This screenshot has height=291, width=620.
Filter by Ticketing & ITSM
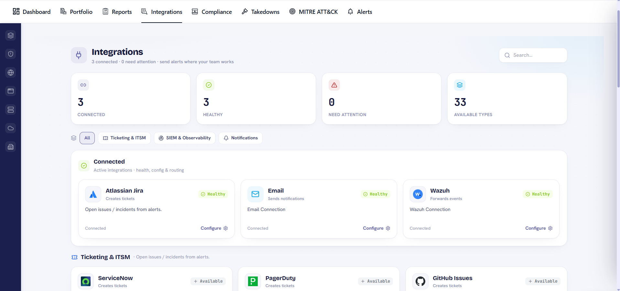(x=125, y=138)
